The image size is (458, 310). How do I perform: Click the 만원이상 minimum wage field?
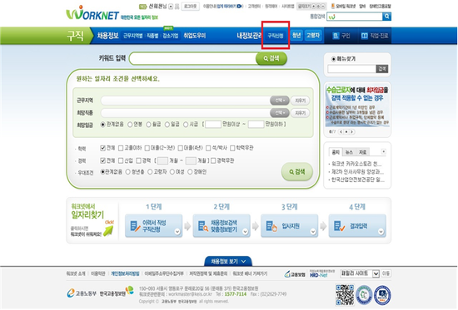[x=213, y=125]
